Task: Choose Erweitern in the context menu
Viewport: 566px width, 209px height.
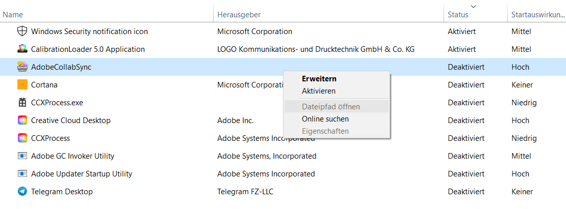Action: [319, 79]
